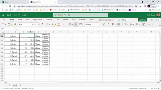Switch to the Draw tab
The height and width of the screenshot is (90, 161).
[27, 19]
